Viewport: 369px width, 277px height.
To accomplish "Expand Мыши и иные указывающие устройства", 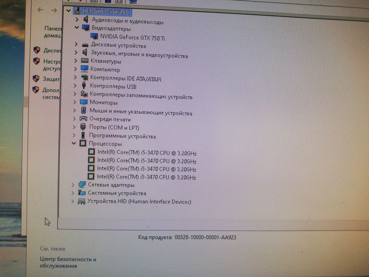I will (x=74, y=110).
